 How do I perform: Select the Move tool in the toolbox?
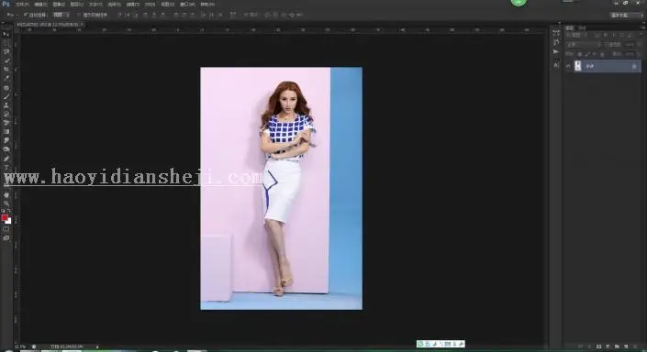coord(6,35)
